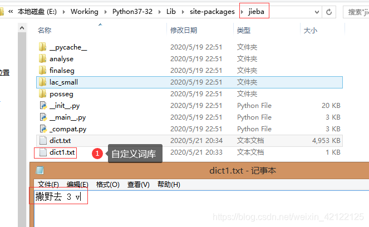Open Notepad 文件(F) menu
This screenshot has height=227, width=369.
[x=48, y=184]
